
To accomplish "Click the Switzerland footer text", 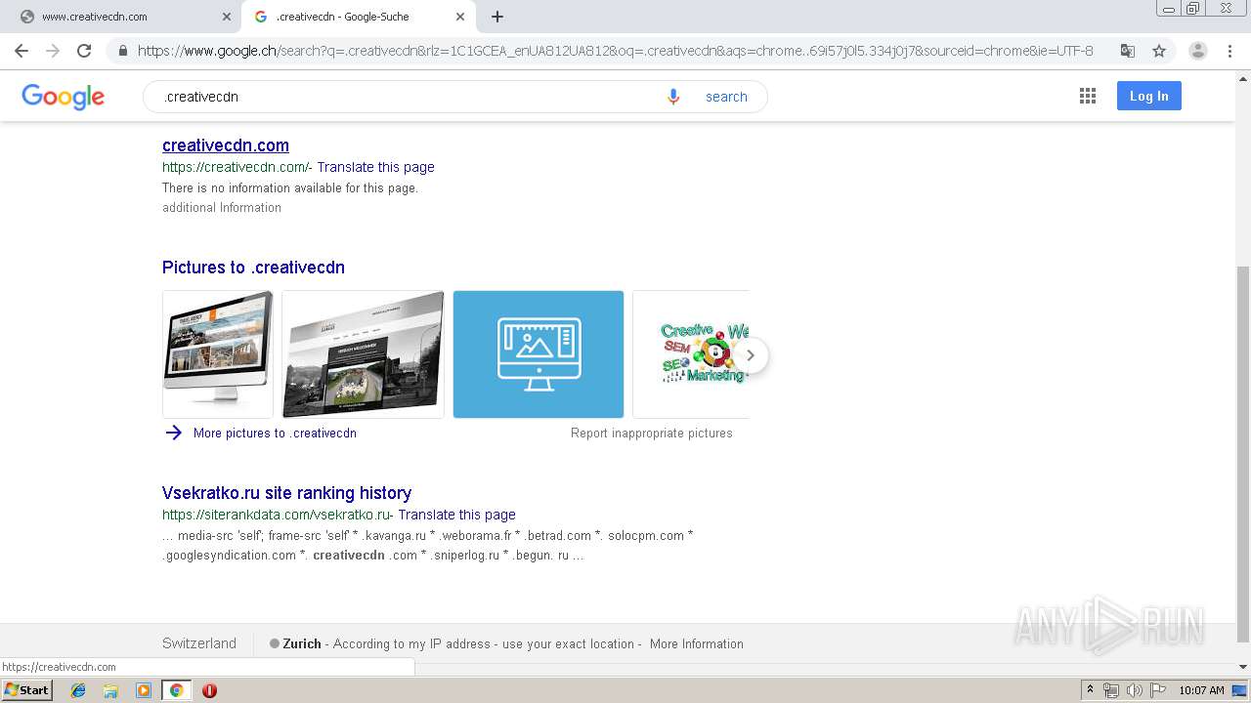I will (x=199, y=643).
